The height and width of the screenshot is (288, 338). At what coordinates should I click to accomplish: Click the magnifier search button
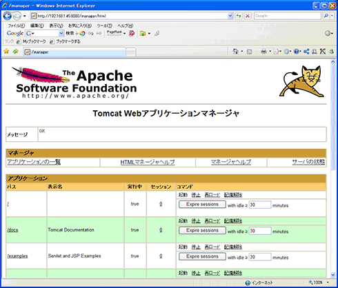326,16
